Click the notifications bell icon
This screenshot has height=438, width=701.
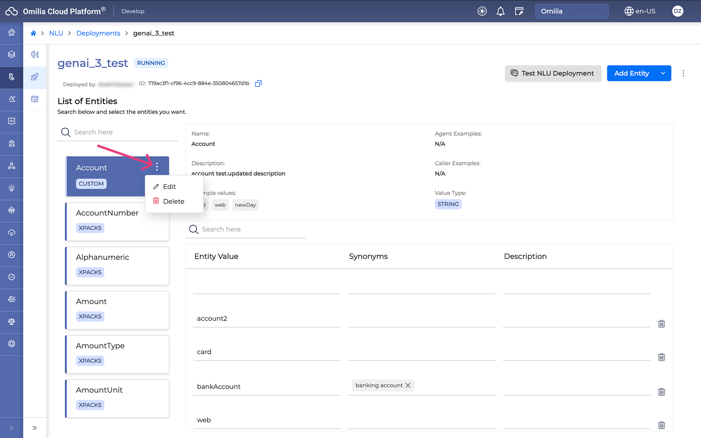click(500, 11)
